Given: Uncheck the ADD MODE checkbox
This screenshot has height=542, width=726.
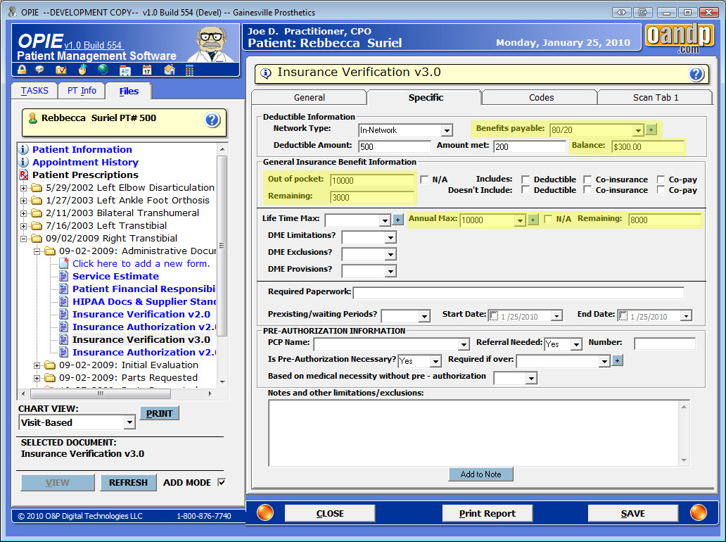Looking at the screenshot, I should pos(222,482).
